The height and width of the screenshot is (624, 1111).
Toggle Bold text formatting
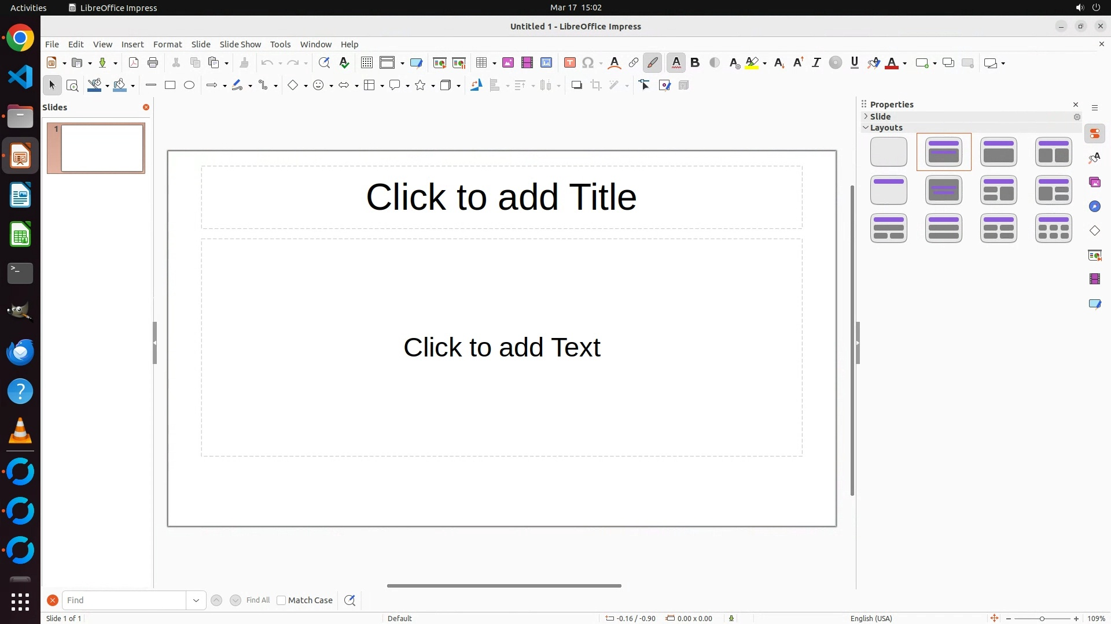click(x=696, y=63)
